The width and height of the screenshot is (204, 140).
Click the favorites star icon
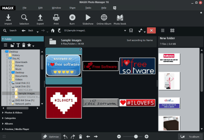[x=29, y=45]
